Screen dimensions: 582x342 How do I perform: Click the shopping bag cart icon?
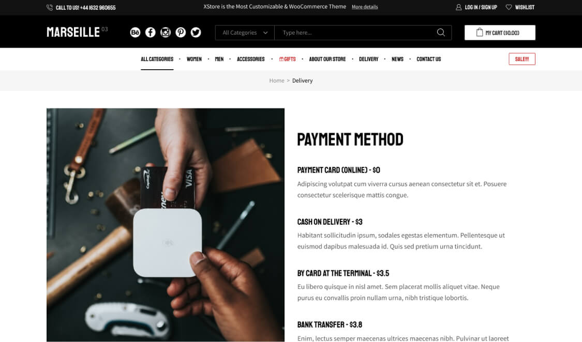(x=480, y=32)
